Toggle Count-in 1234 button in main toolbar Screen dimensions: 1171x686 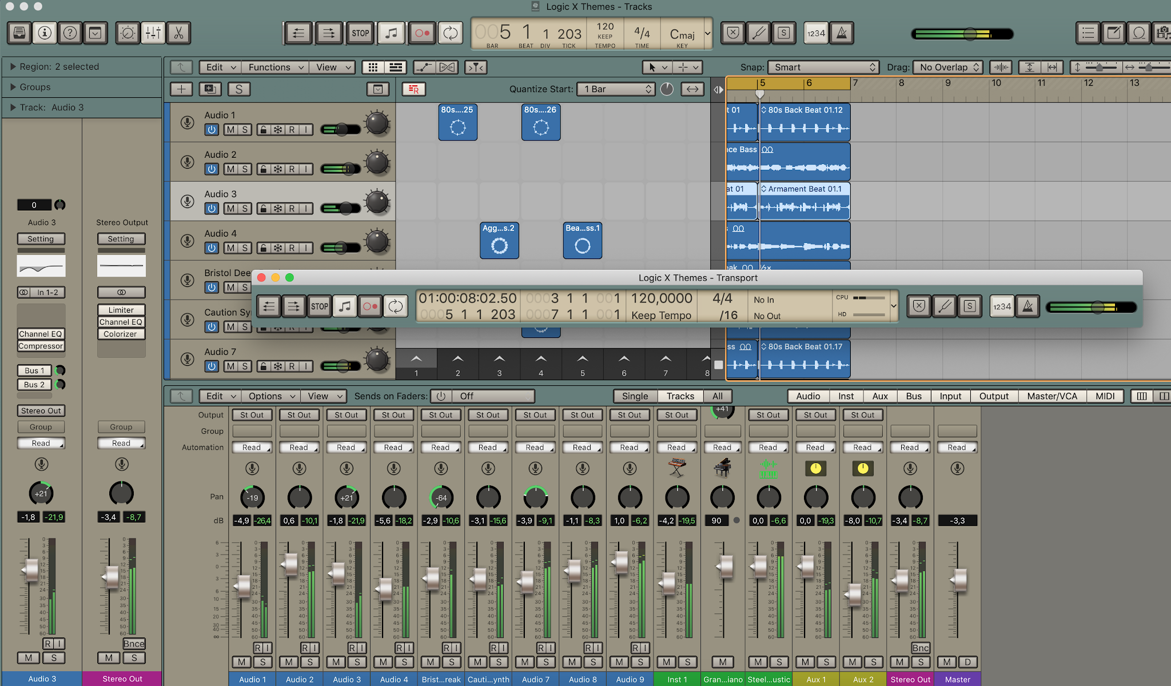[x=816, y=33]
